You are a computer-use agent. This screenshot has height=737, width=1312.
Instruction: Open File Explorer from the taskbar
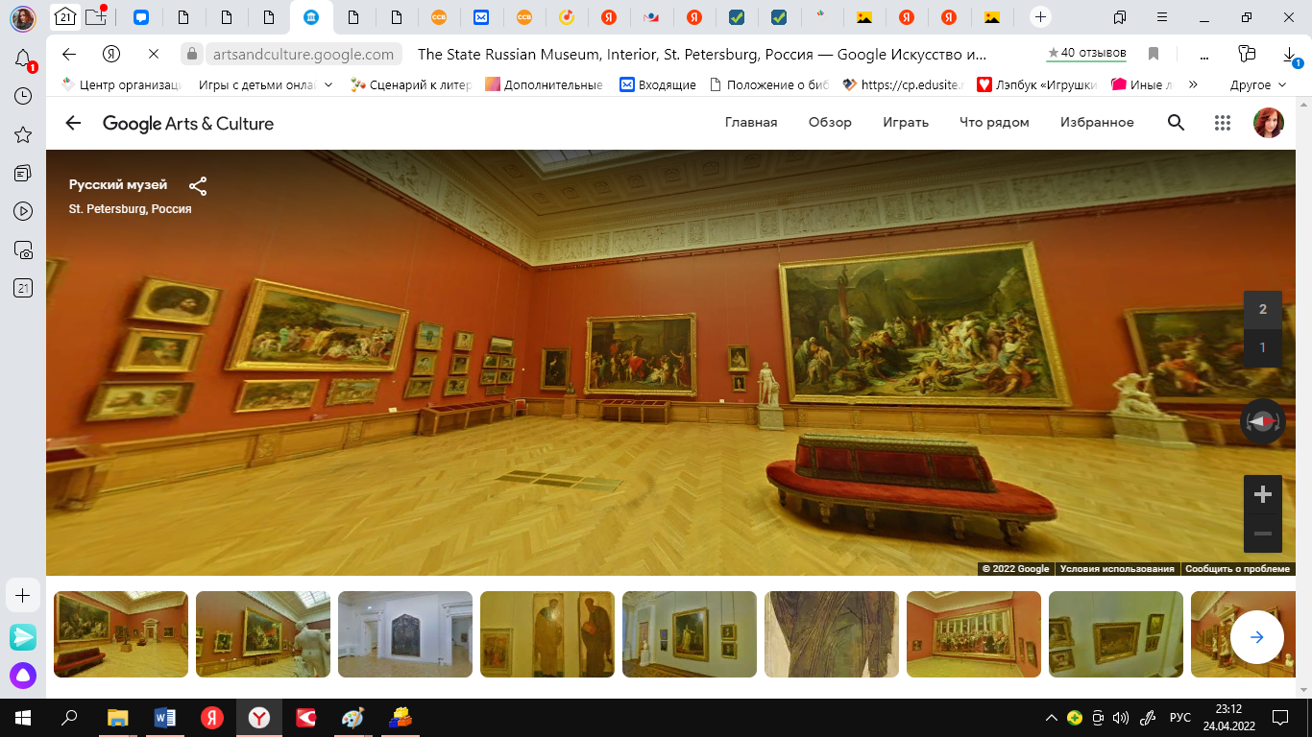117,718
